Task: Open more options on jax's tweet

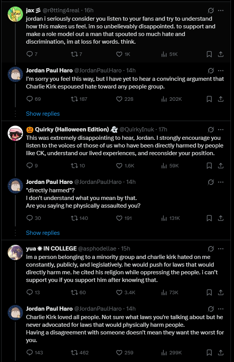Action: pos(221,10)
